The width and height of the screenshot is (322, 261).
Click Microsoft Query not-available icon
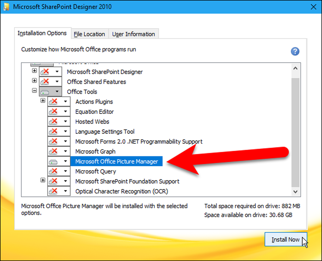[53, 171]
